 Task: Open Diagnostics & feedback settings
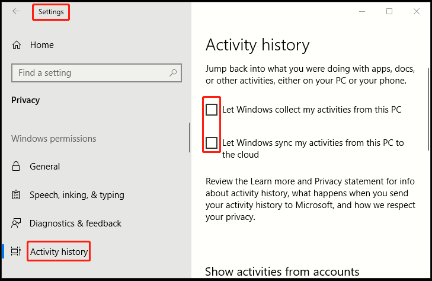coord(75,223)
